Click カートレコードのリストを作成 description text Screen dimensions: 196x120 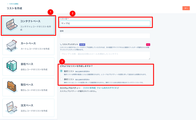click(x=35, y=49)
